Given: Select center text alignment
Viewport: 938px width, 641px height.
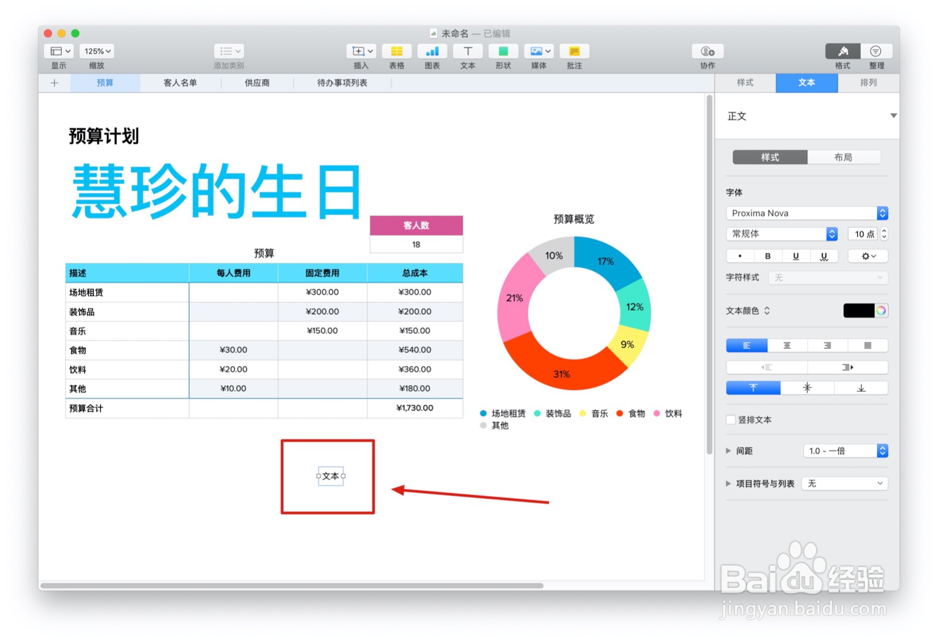Looking at the screenshot, I should pos(787,345).
